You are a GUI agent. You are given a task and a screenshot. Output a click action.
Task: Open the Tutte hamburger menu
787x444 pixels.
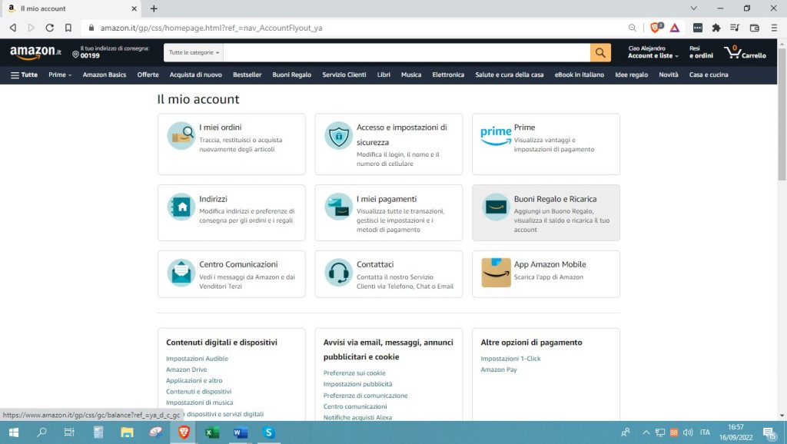pos(24,75)
